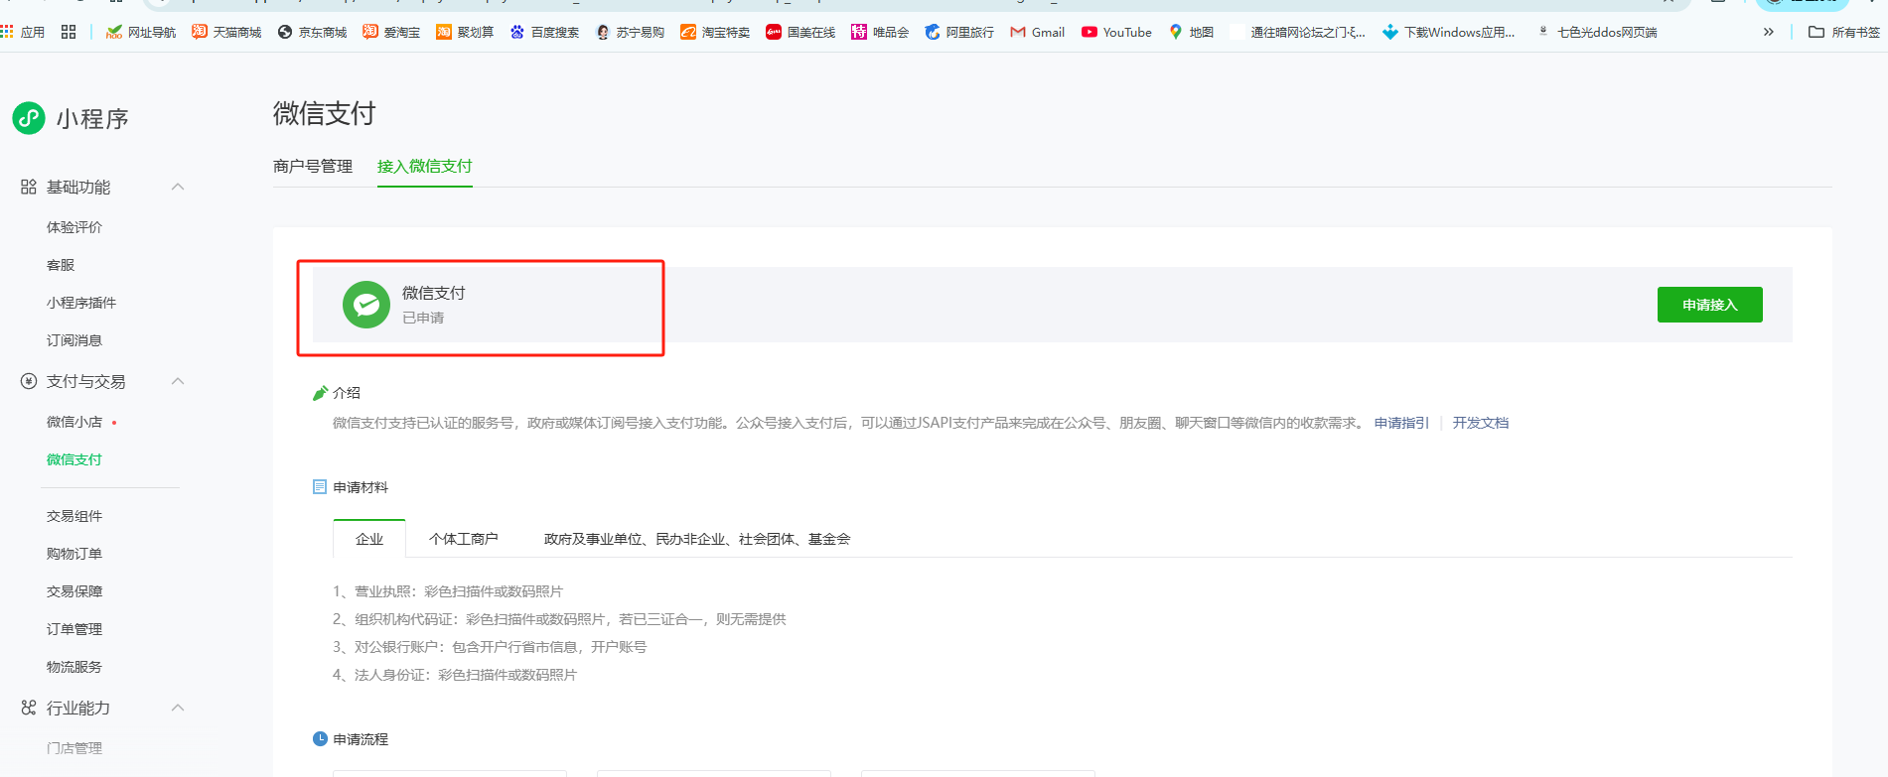Select the 个体工商户 materials tab
The height and width of the screenshot is (777, 1888).
(464, 539)
